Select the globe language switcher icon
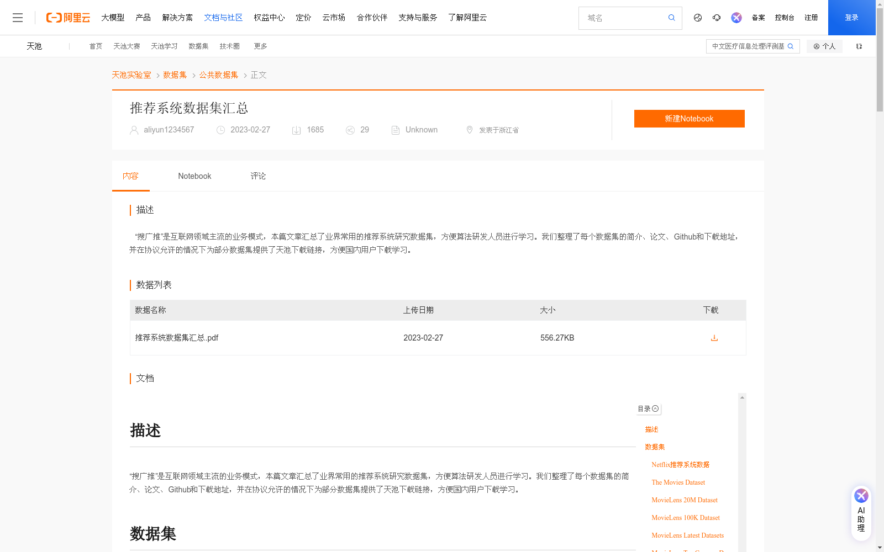This screenshot has width=884, height=552. 697,18
